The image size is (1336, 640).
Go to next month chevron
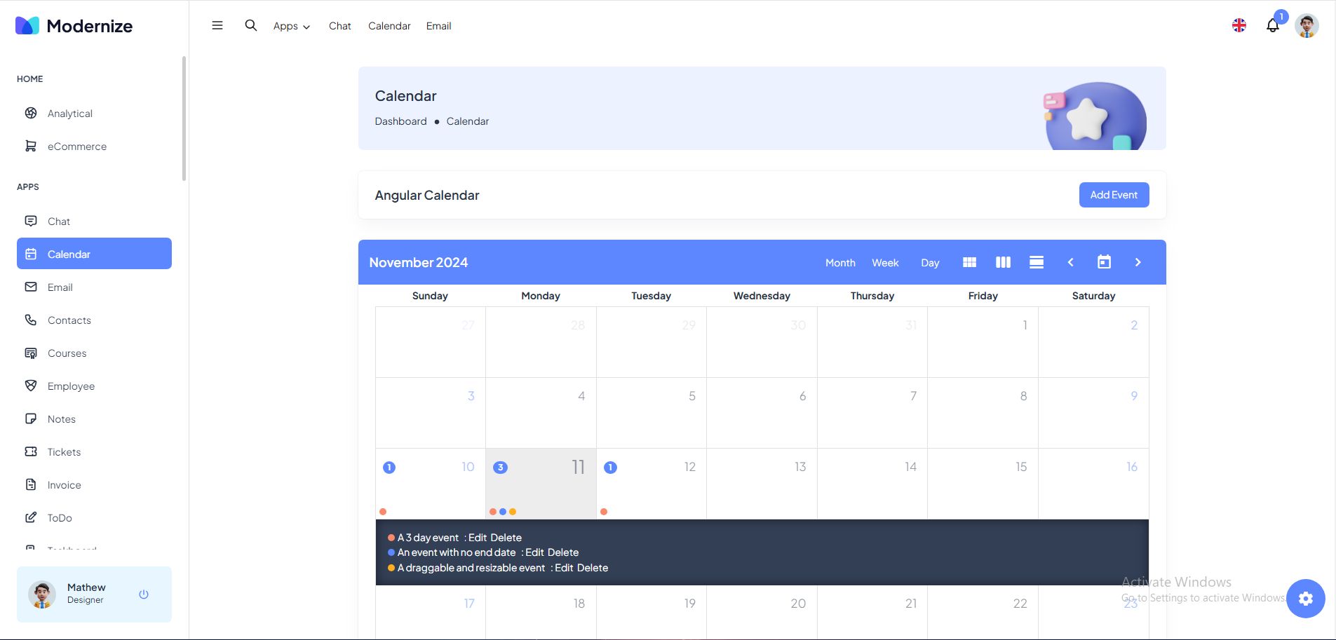click(x=1138, y=262)
